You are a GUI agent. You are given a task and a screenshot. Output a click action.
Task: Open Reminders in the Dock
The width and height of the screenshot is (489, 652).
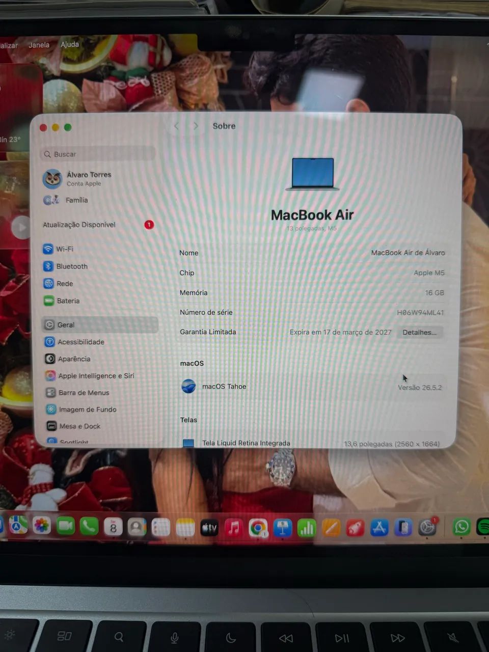[161, 528]
